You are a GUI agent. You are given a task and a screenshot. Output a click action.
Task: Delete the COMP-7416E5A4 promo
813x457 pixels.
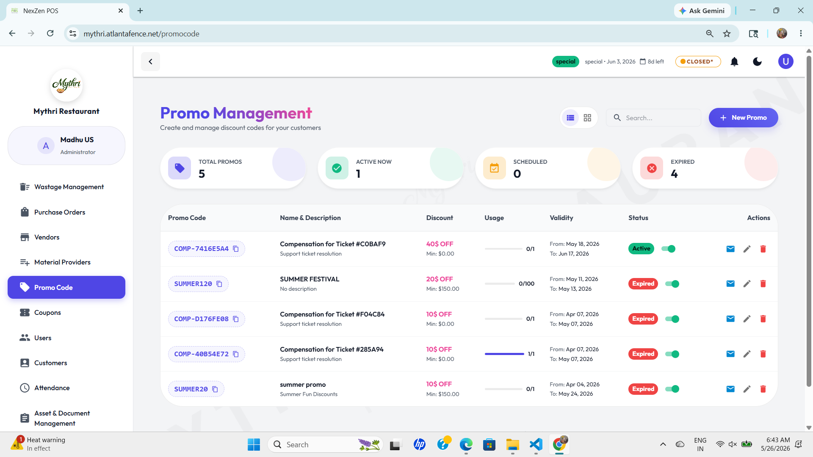click(x=763, y=249)
